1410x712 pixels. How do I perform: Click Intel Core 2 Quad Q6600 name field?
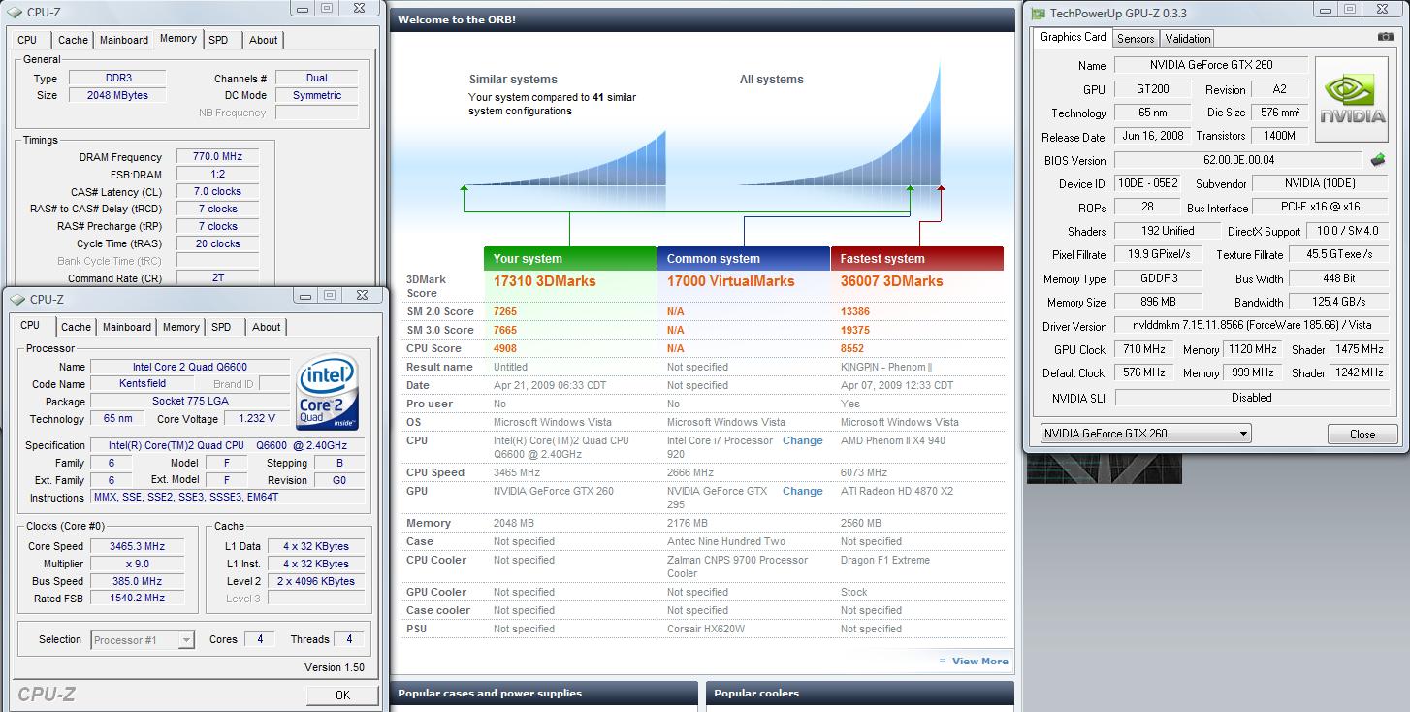click(x=190, y=367)
